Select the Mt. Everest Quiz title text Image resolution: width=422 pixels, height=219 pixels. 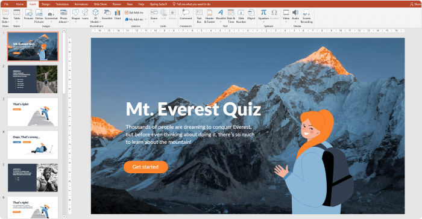(194, 109)
